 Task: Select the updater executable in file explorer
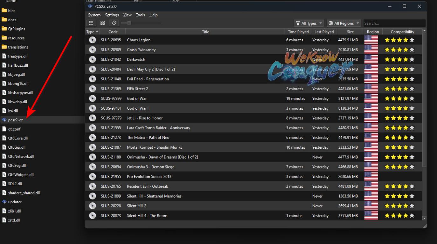tap(12, 202)
